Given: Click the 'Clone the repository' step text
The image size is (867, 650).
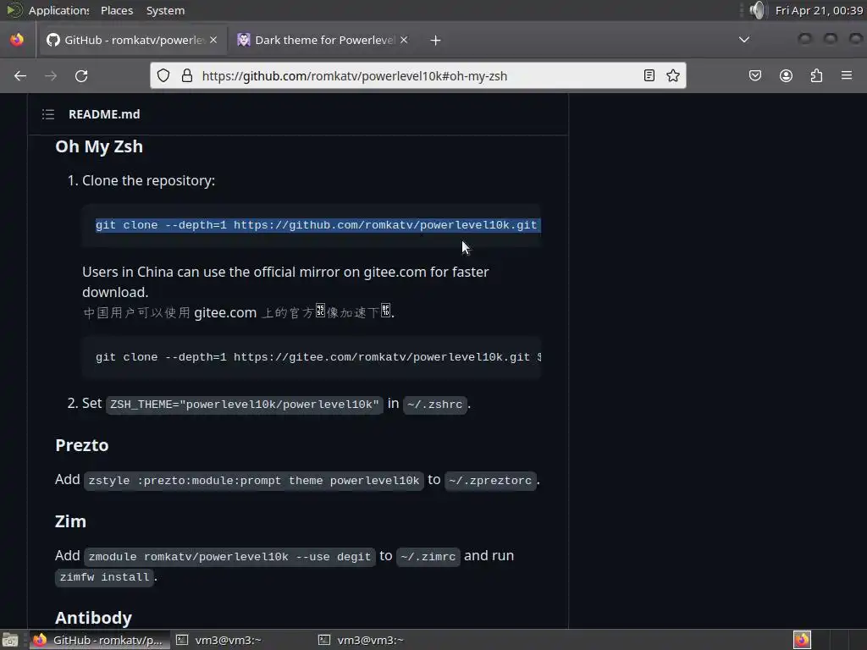Looking at the screenshot, I should (148, 181).
